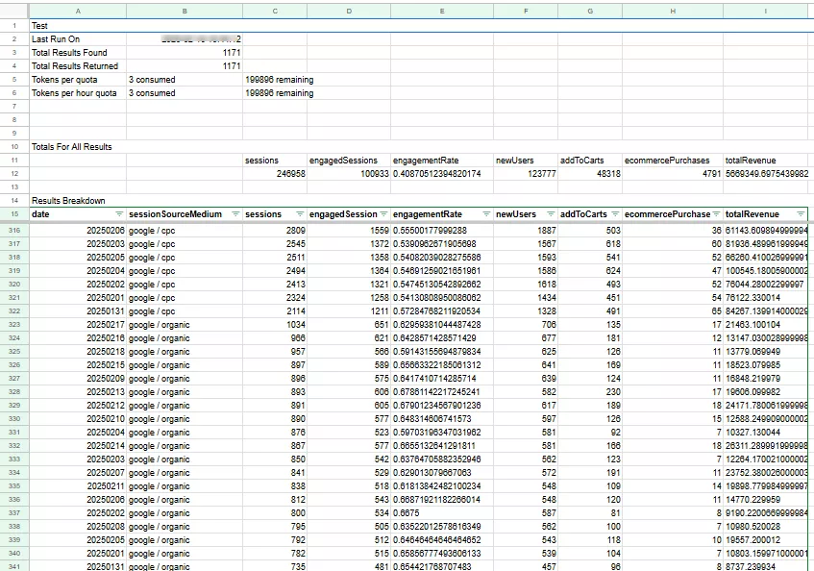The image size is (814, 571).
Task: Open the engagedSession column filter icon in row 15
Action: pyautogui.click(x=383, y=213)
